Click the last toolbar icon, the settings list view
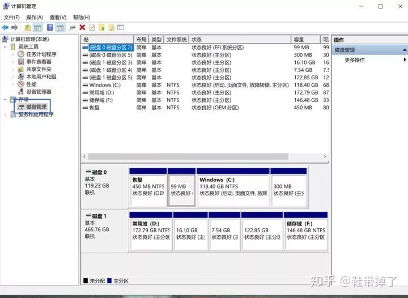The height and width of the screenshot is (298, 408). [x=121, y=27]
